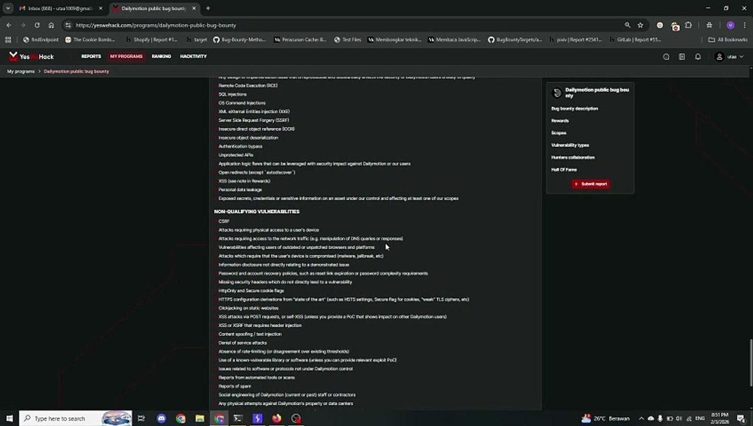Viewport: 753px width, 426px height.
Task: Open the Bug-Bounty-Methodology GitHub bookmark
Action: (x=239, y=40)
